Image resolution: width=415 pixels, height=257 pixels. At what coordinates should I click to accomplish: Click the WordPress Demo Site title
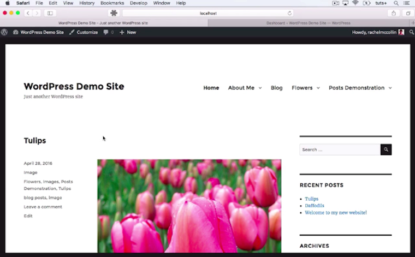[74, 86]
